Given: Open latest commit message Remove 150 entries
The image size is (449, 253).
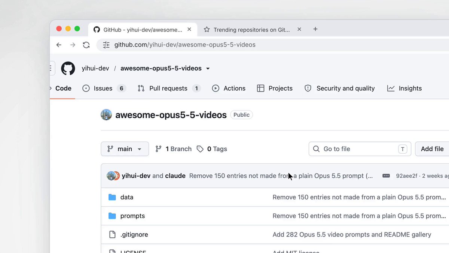Looking at the screenshot, I should click(x=281, y=176).
